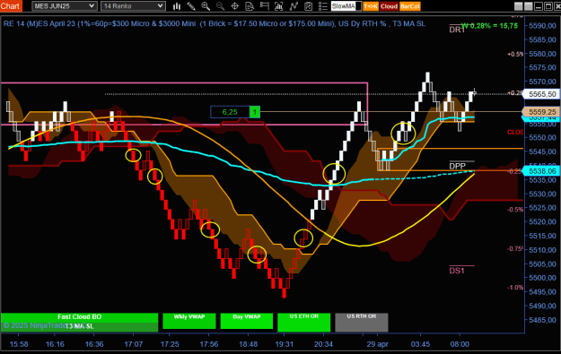Click the 5565,50 current price label
561x354 pixels.
542,94
